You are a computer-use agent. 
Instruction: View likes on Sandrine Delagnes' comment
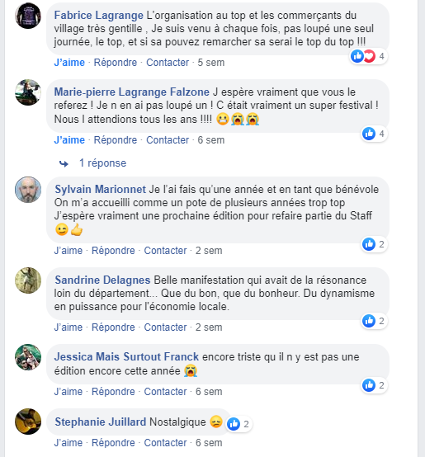pyautogui.click(x=375, y=321)
